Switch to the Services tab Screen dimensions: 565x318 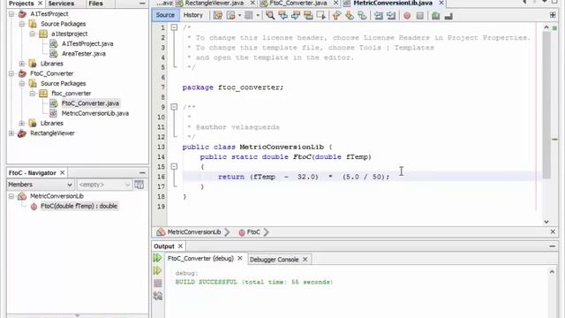(61, 4)
